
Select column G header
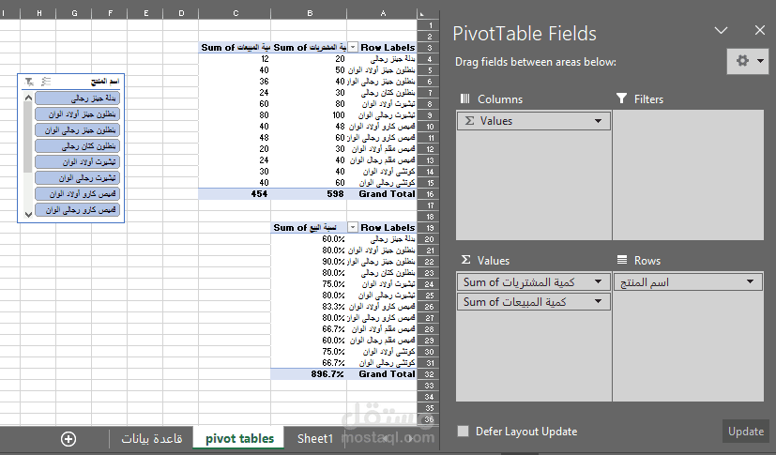74,14
